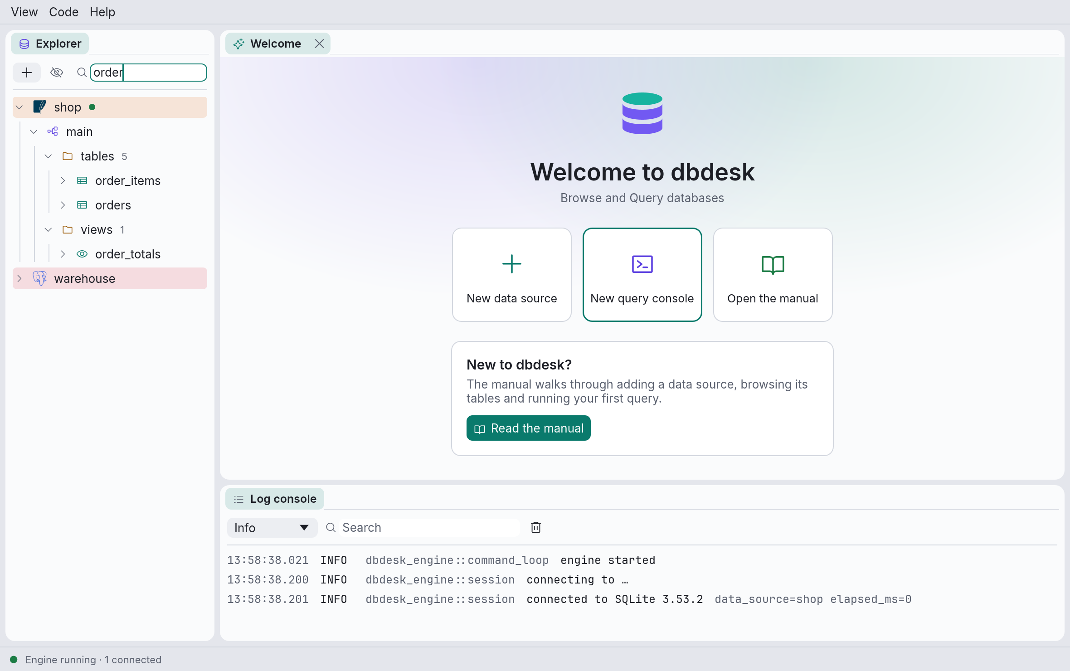Open the Code menu

pyautogui.click(x=63, y=12)
